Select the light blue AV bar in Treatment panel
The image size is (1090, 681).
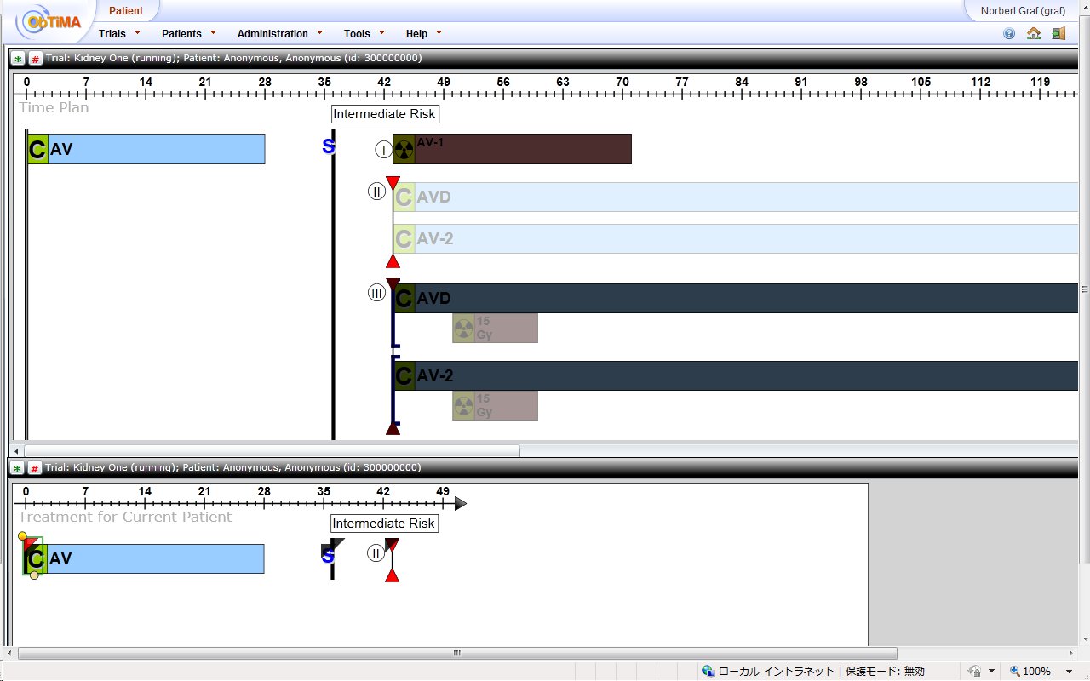point(144,559)
